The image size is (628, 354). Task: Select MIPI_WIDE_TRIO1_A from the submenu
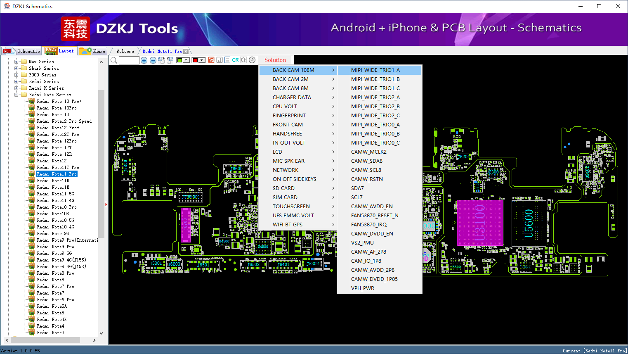(x=380, y=70)
